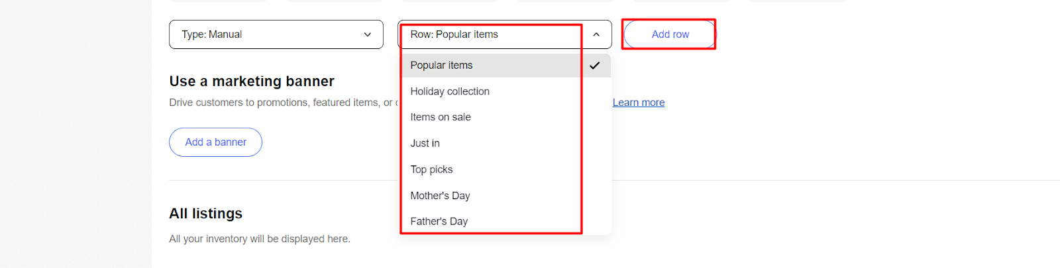The width and height of the screenshot is (1060, 268).
Task: Click the Add a banner button
Action: (x=215, y=142)
